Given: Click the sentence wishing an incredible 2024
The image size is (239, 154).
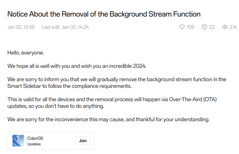Looking at the screenshot, I should click(x=77, y=66).
